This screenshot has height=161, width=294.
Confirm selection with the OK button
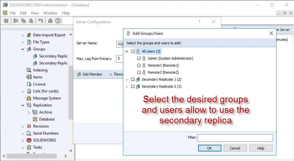point(210,148)
